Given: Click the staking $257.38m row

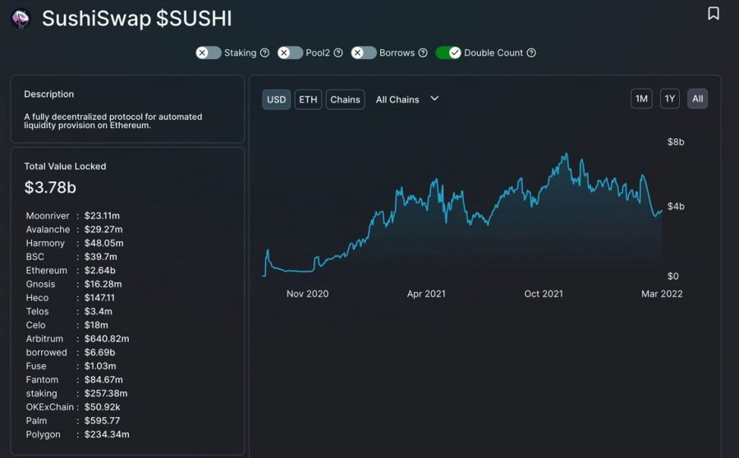Looking at the screenshot, I should coord(76,393).
